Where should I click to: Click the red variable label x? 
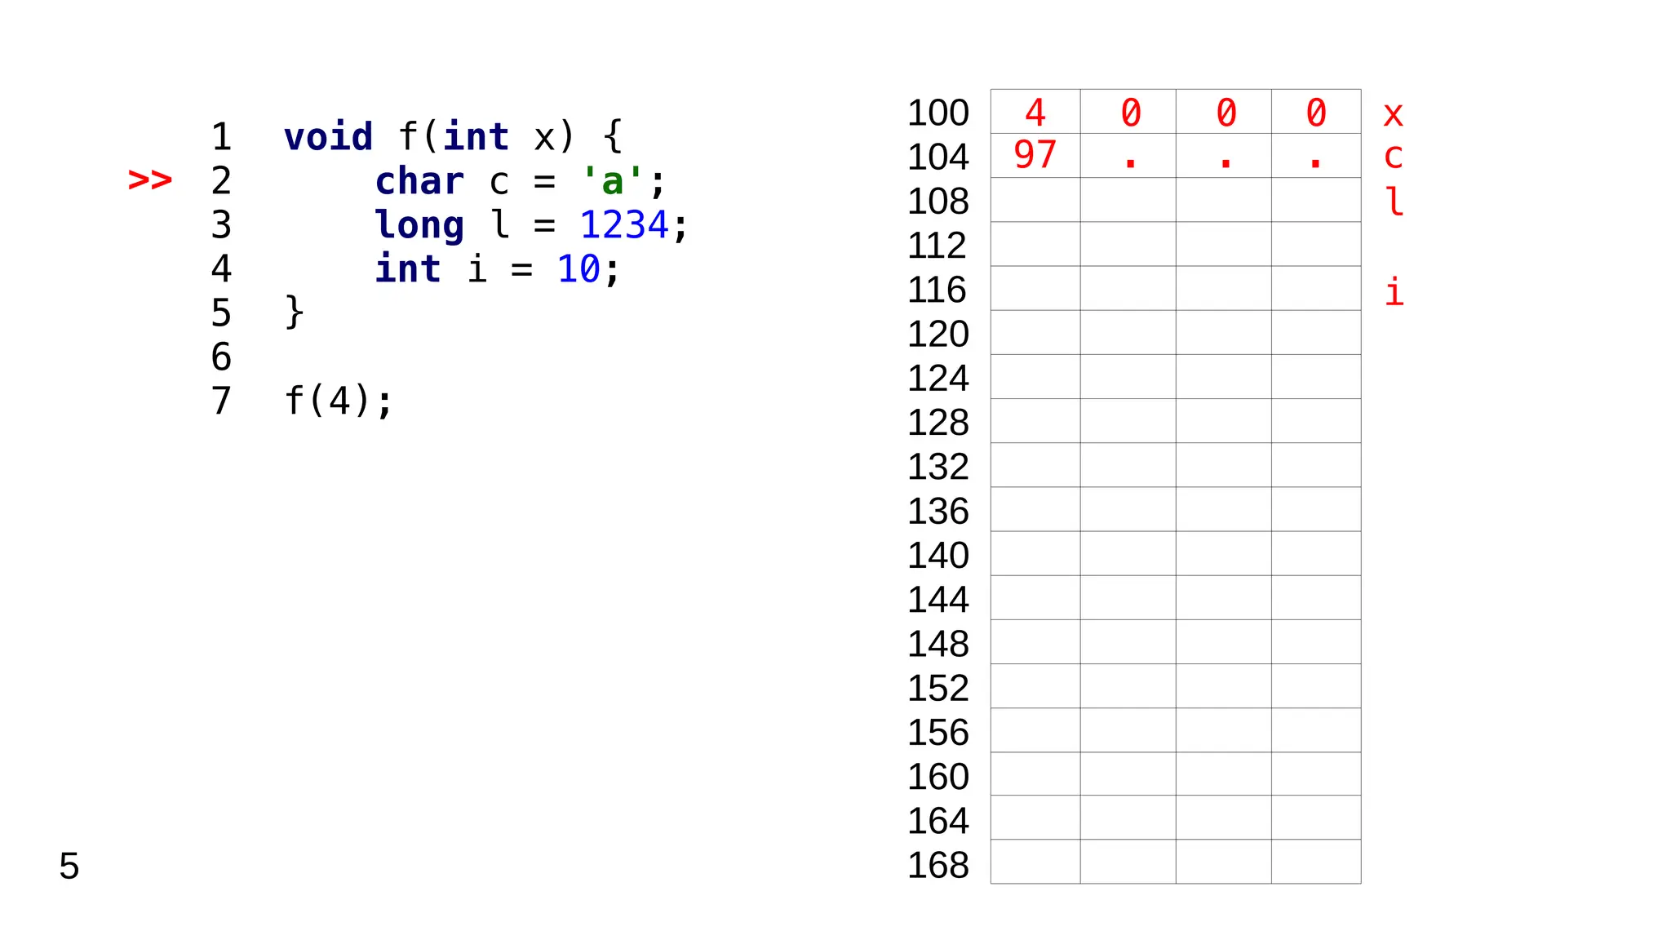pyautogui.click(x=1394, y=115)
